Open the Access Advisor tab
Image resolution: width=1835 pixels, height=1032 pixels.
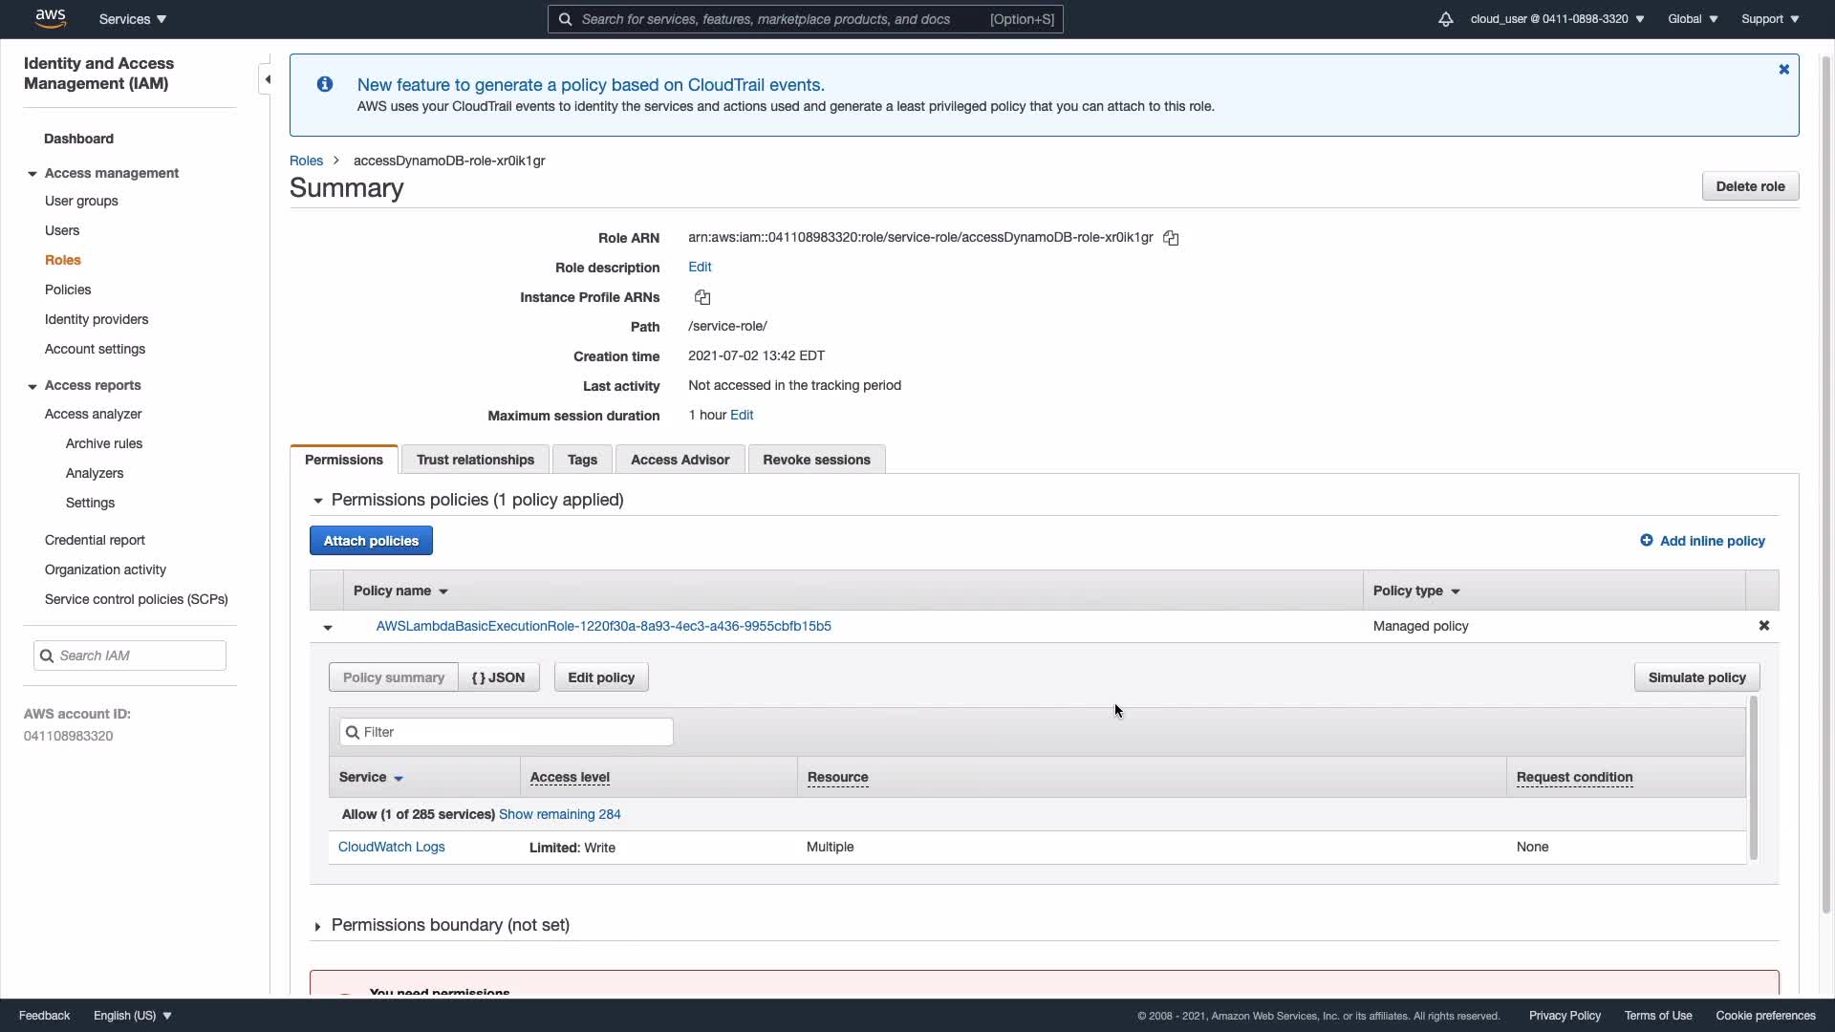click(x=680, y=460)
